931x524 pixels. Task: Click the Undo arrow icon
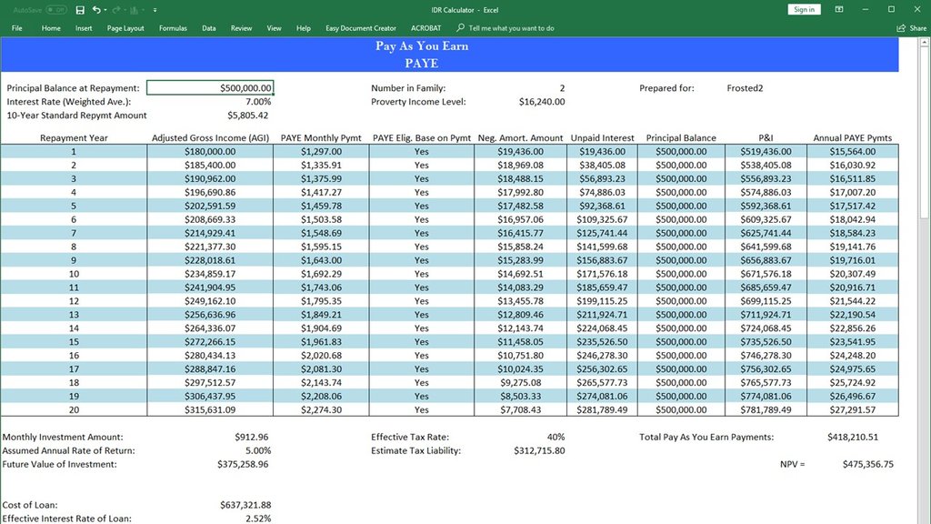click(x=95, y=10)
